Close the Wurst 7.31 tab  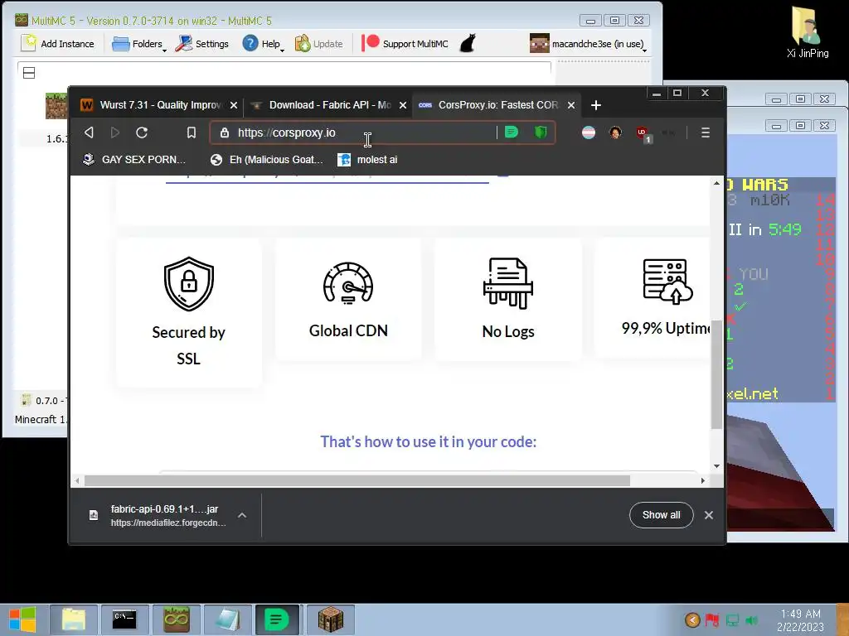(234, 105)
